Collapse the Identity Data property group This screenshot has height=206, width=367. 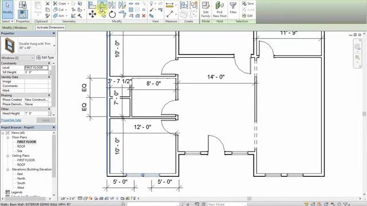coord(49,77)
